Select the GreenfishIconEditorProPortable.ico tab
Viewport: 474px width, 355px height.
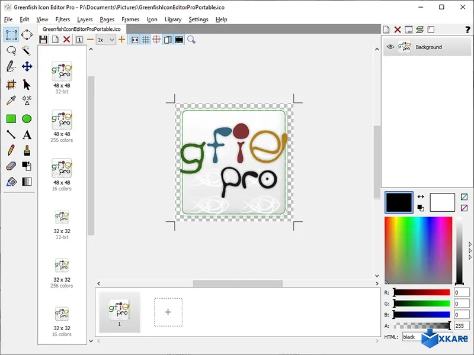point(82,29)
